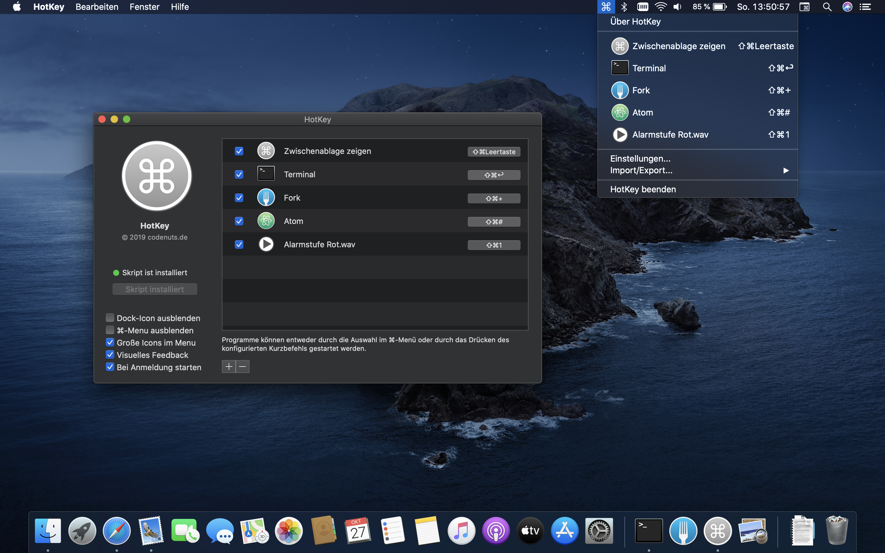885x553 pixels.
Task: Expand the Import/Export submenu arrow
Action: pos(785,171)
